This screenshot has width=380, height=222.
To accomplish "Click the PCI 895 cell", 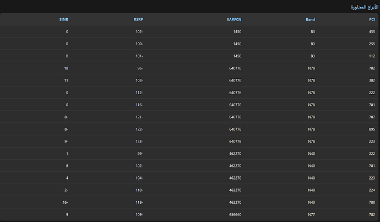I will tap(372, 129).
